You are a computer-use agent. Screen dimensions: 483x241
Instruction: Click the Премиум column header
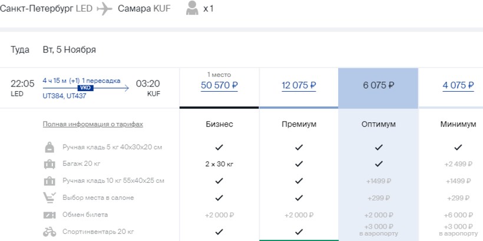tap(299, 125)
